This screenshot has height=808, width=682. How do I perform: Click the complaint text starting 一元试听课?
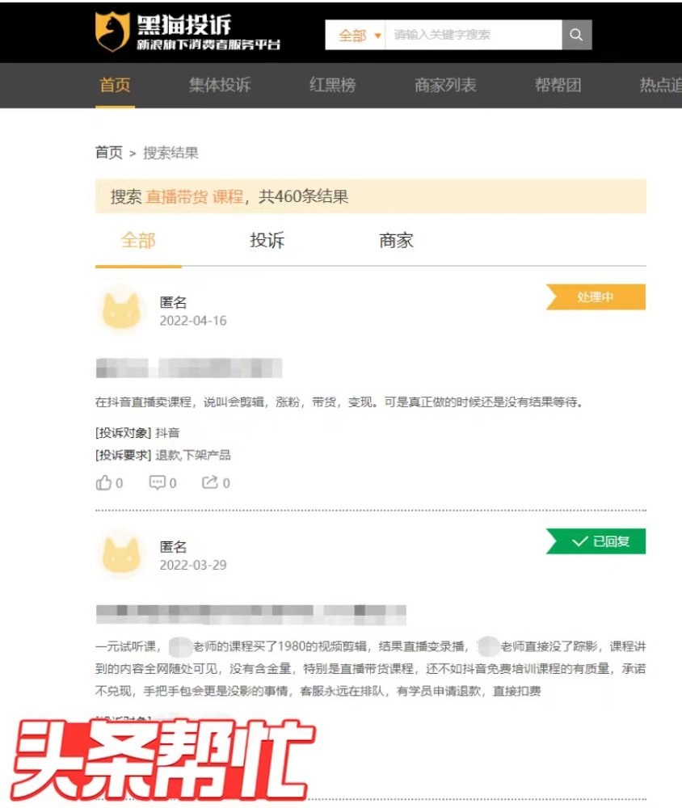pyautogui.click(x=370, y=668)
